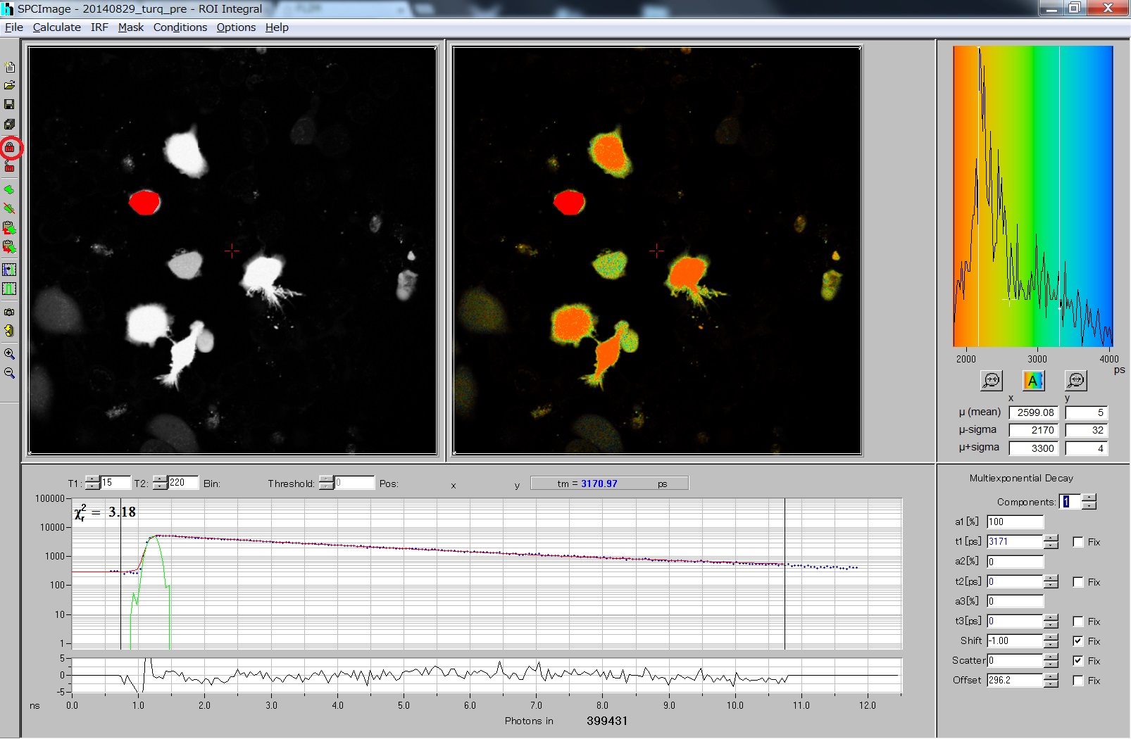Click the tm = 3170.97 ps readout

[609, 484]
